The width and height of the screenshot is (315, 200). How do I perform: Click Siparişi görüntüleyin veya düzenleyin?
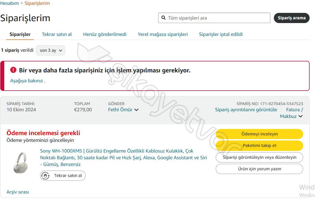click(x=259, y=157)
